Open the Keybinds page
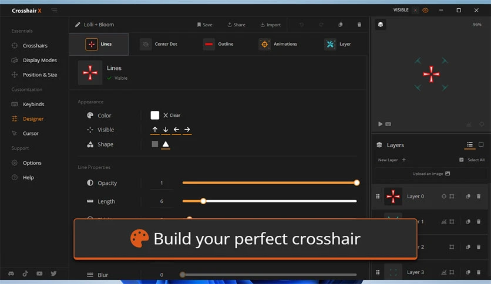 point(33,104)
